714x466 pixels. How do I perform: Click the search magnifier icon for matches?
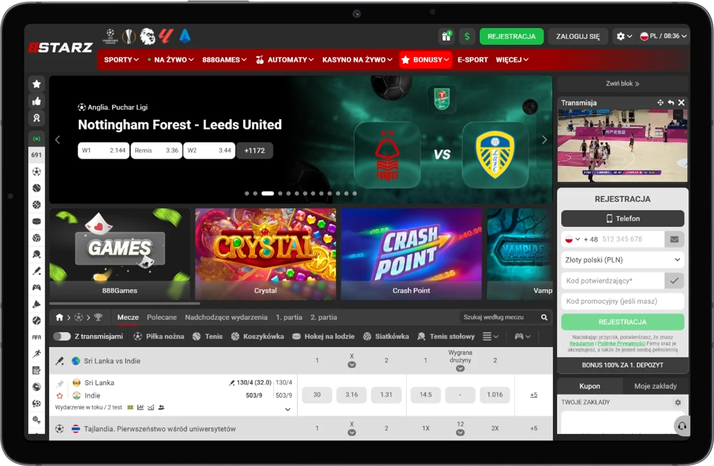(x=544, y=317)
